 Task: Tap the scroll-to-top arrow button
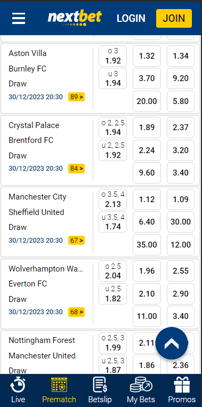[172, 343]
